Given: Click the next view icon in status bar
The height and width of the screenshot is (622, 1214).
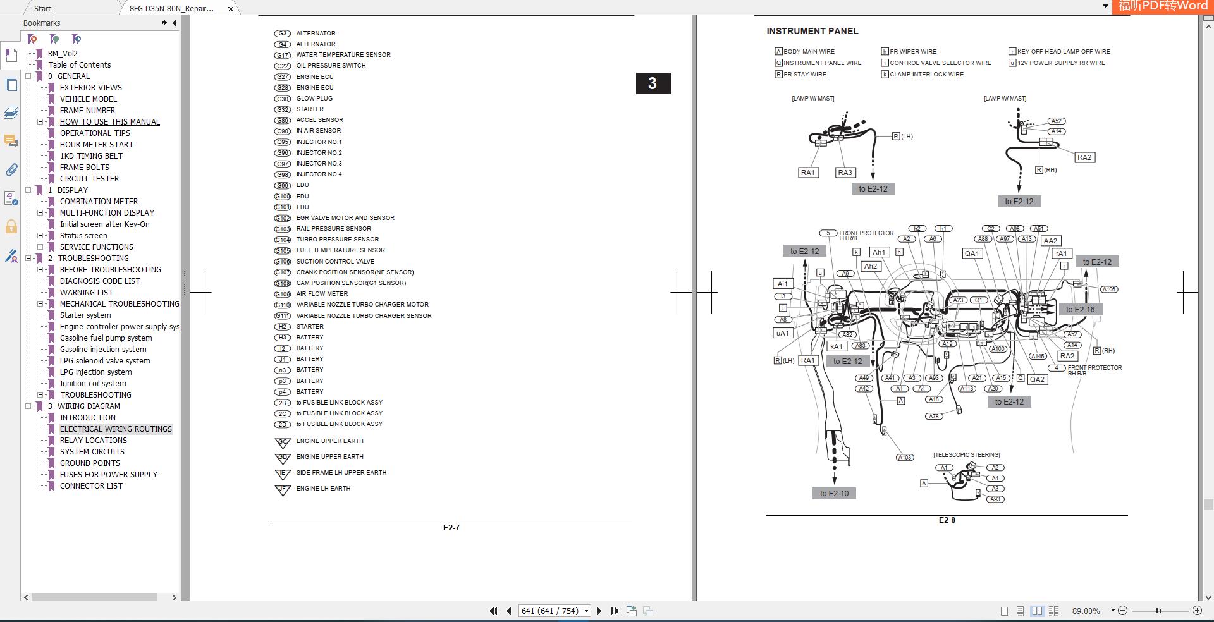Looking at the screenshot, I should [x=648, y=611].
